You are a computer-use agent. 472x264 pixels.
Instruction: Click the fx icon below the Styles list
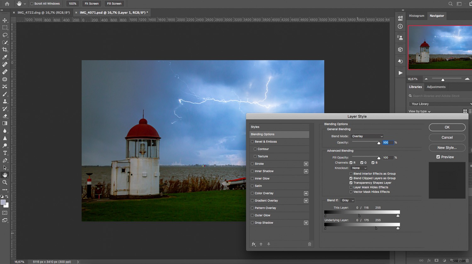[x=254, y=244]
